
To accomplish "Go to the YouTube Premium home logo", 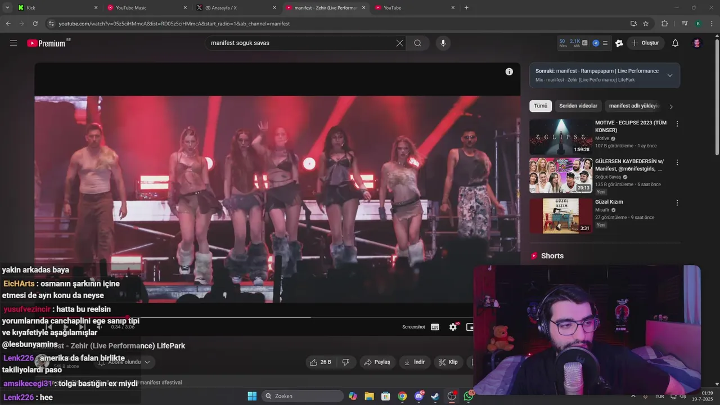I will [x=46, y=43].
